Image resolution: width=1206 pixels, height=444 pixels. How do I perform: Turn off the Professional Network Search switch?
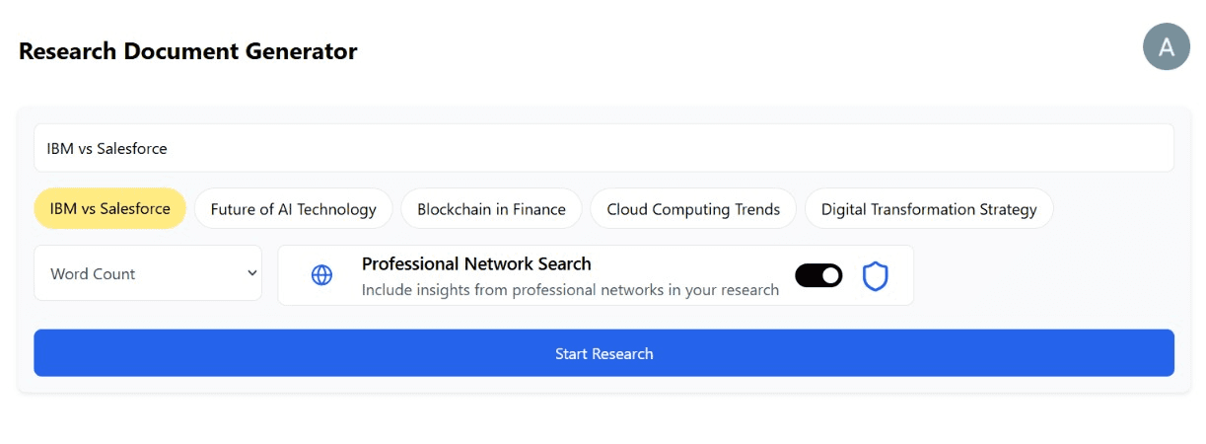(x=818, y=275)
